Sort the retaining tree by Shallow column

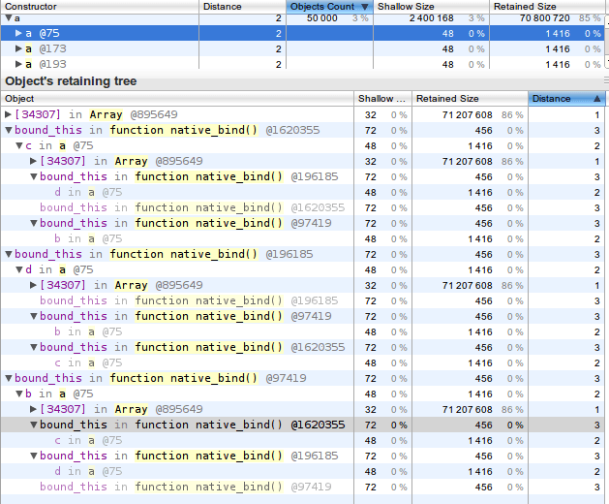[382, 99]
